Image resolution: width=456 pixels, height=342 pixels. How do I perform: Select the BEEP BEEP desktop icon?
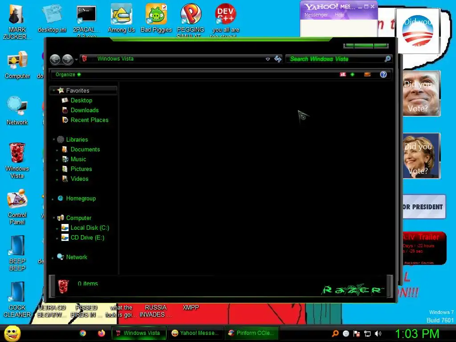tap(17, 253)
